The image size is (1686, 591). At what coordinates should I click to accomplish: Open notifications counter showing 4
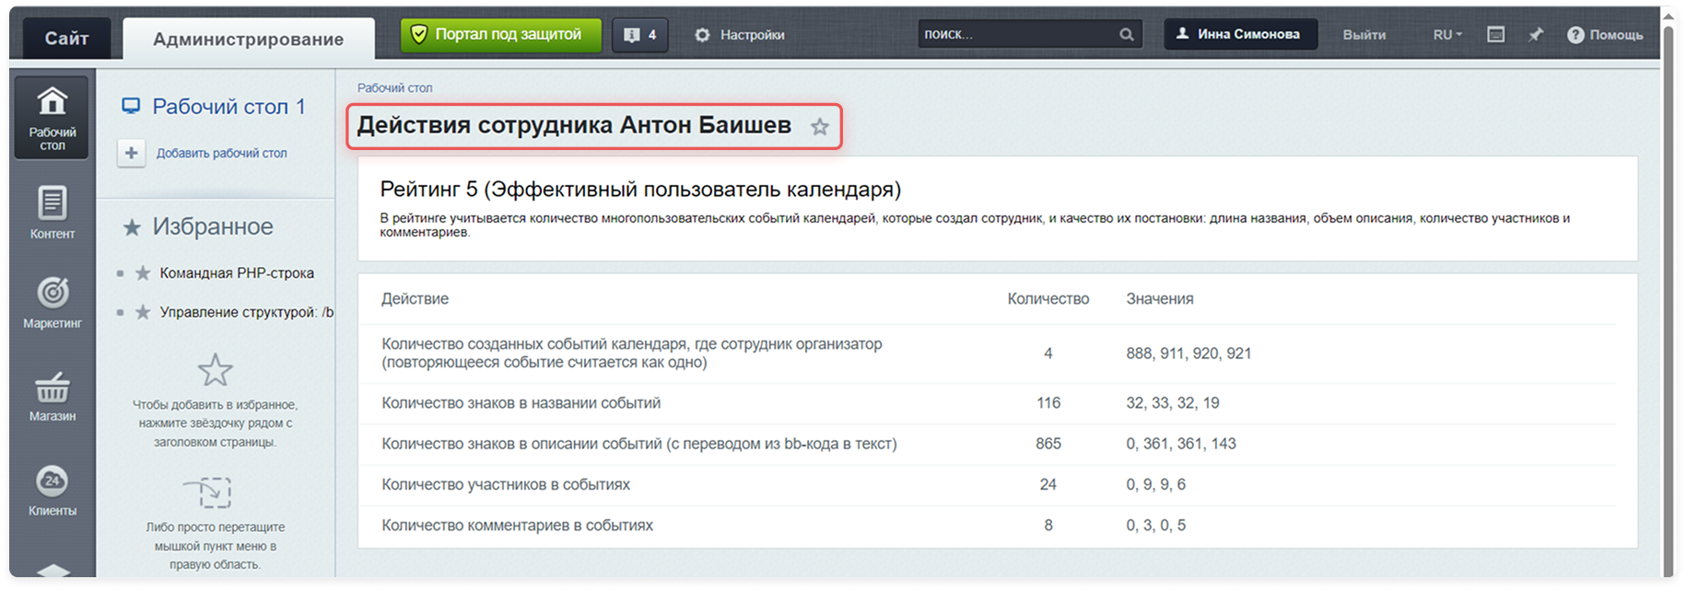[640, 35]
